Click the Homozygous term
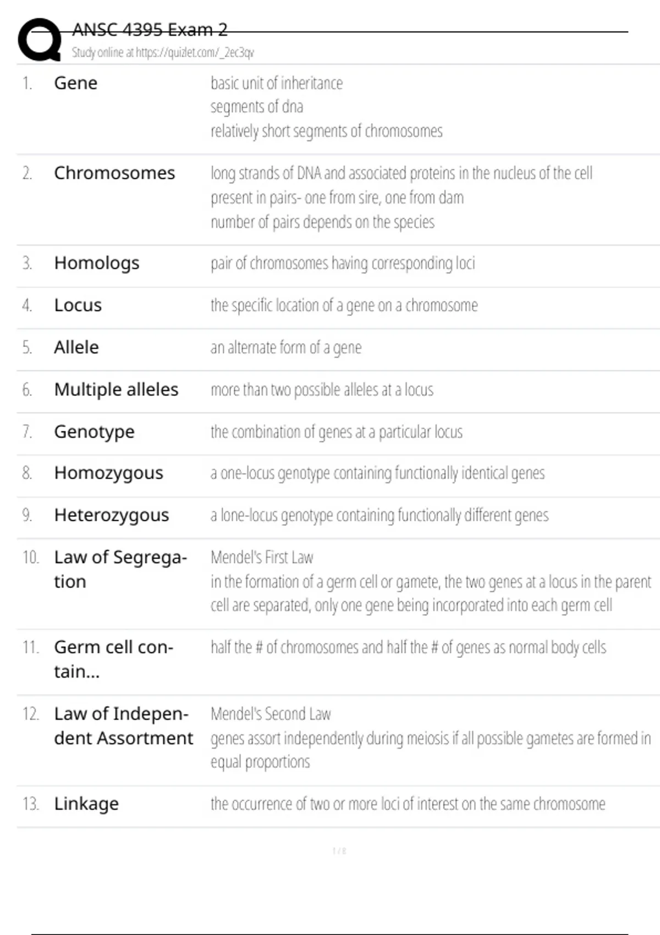660x935 pixels. point(108,473)
